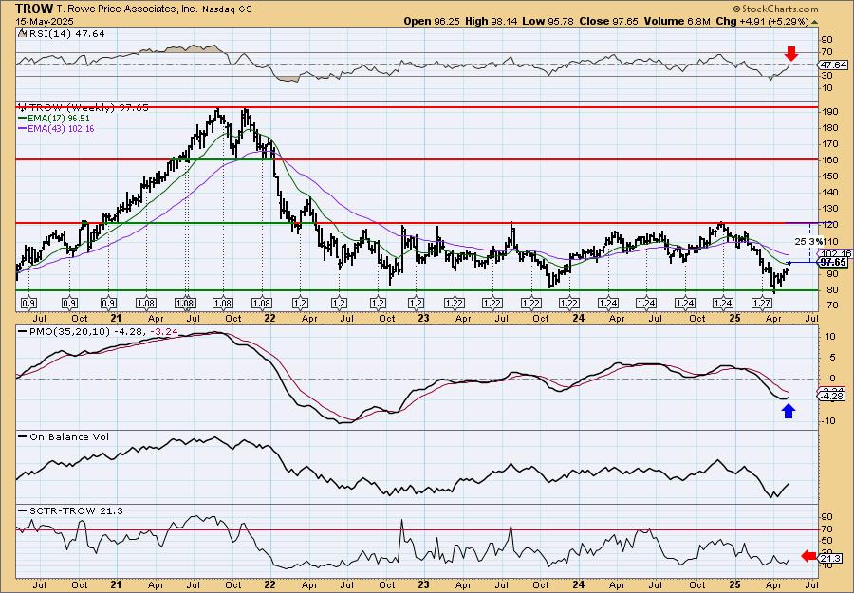Click the On Balance Vol panel label

point(68,436)
